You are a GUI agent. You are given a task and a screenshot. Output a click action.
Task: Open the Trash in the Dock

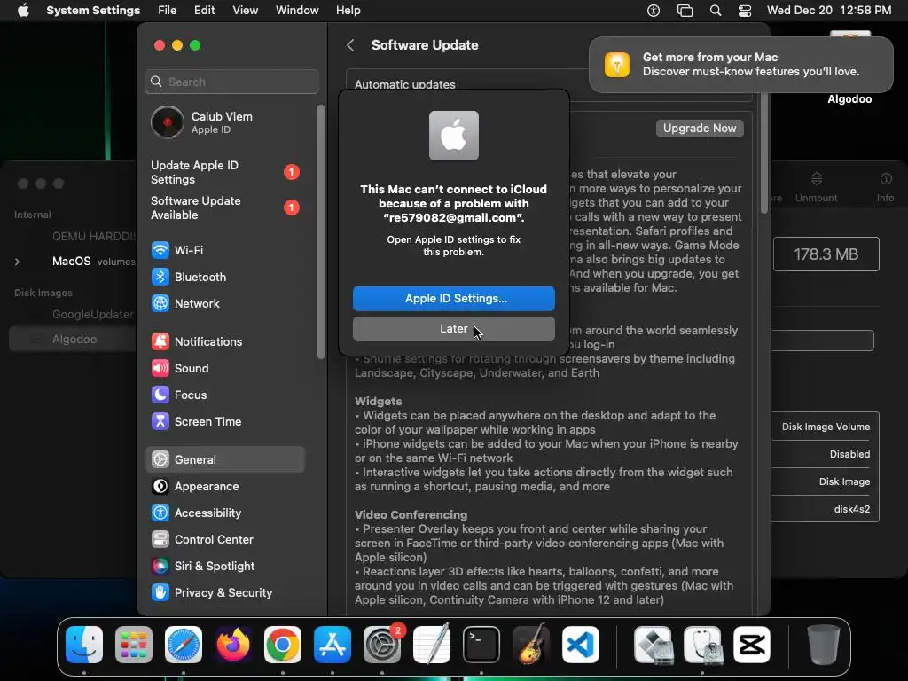coord(824,645)
